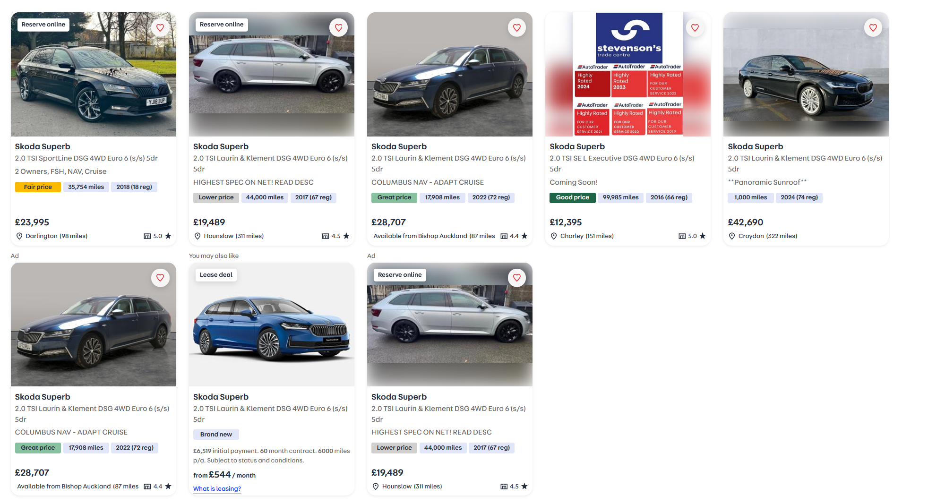Click heart icon on silver Superb in first row

[338, 28]
